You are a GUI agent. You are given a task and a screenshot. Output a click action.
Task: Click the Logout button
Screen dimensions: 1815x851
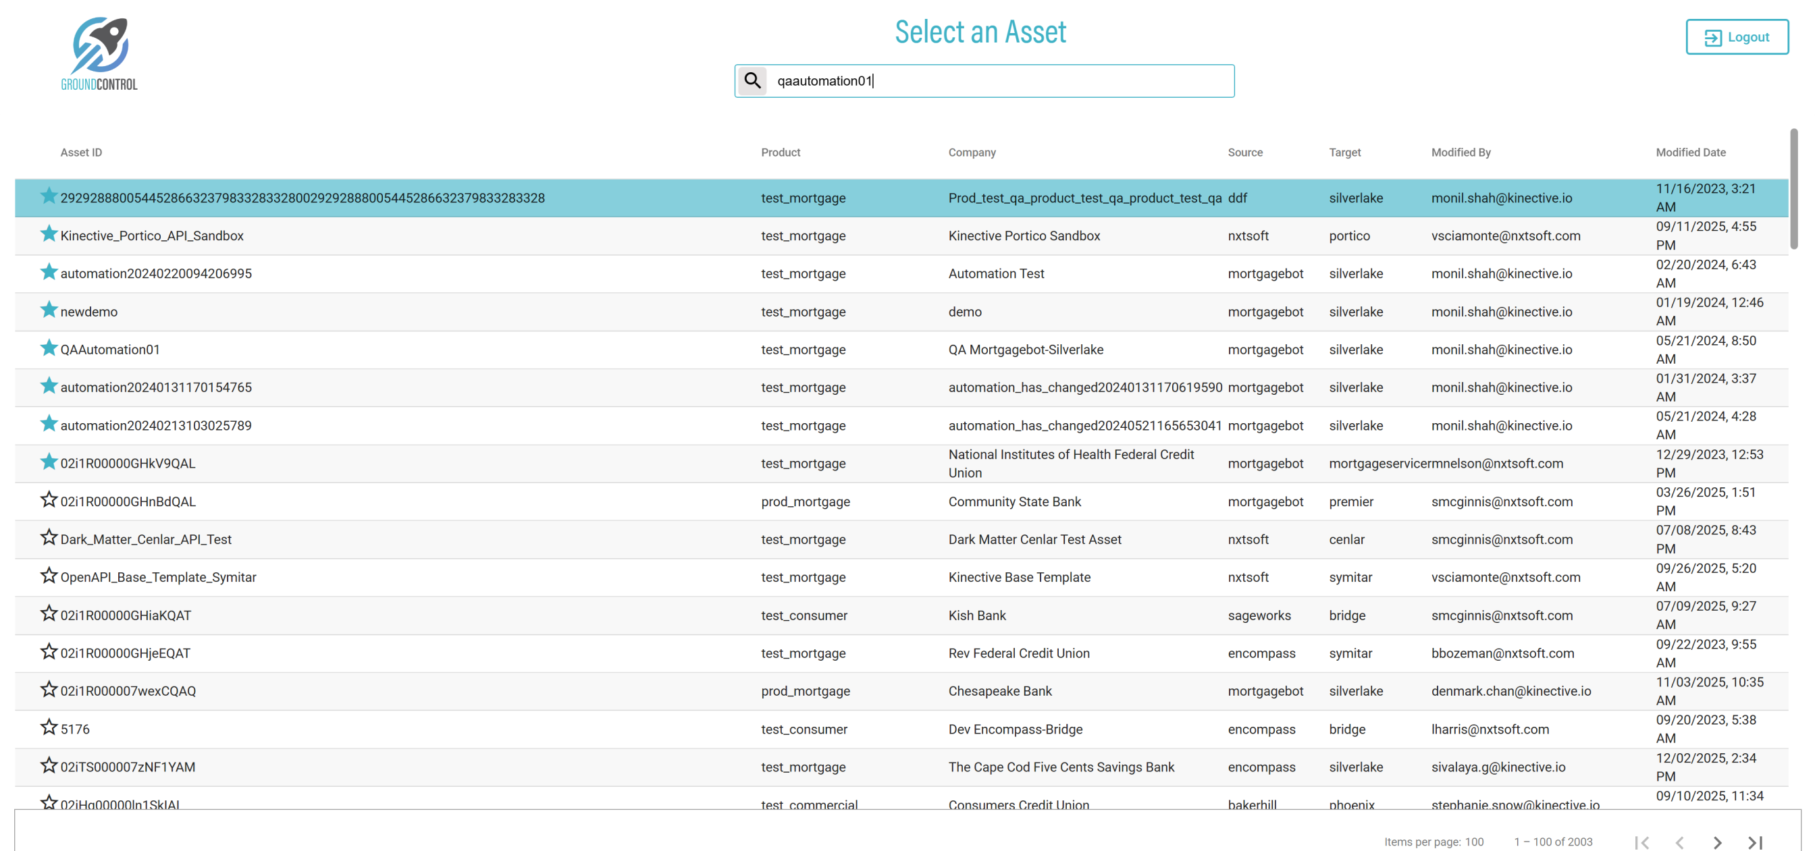coord(1736,37)
